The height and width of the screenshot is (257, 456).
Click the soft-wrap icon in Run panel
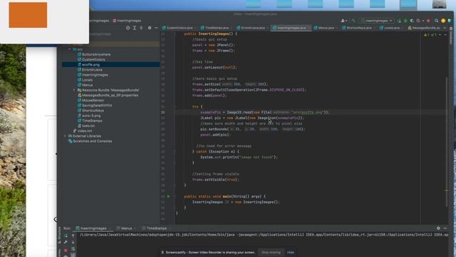(73, 249)
